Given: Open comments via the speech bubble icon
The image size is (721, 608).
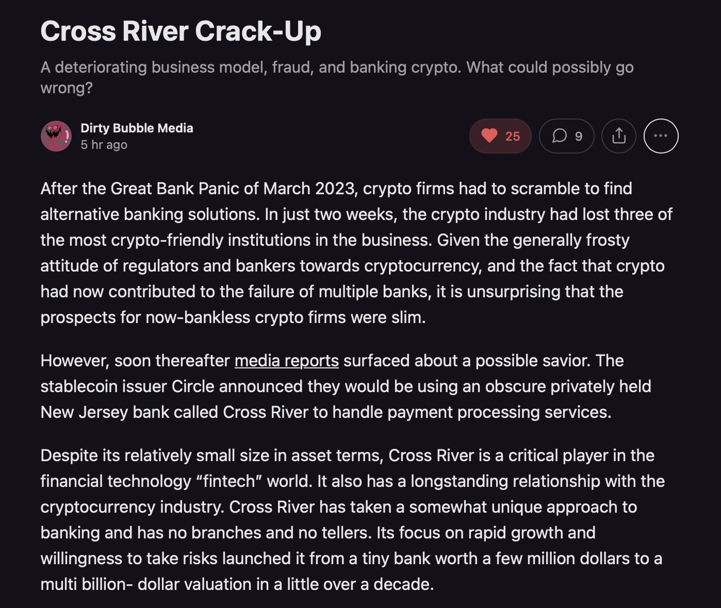Looking at the screenshot, I should [x=560, y=136].
